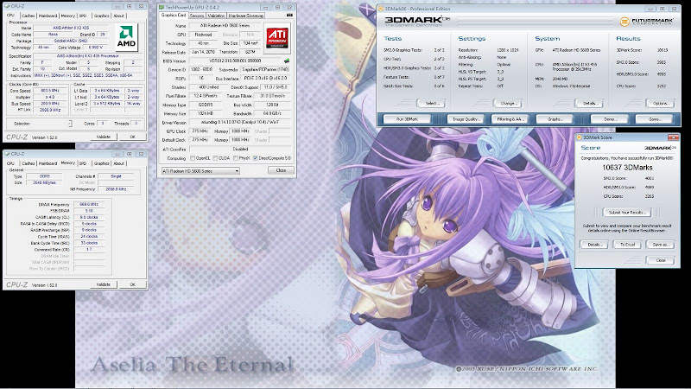Viewport: 691px width, 389px height.
Task: Click the DRAM Frequency value field
Action: click(89, 204)
